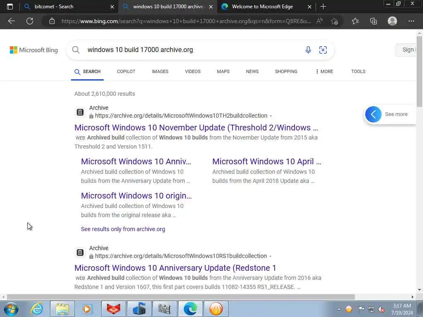Show hidden tray icons arrow
Viewport: 423px width, 317px height.
(339, 309)
